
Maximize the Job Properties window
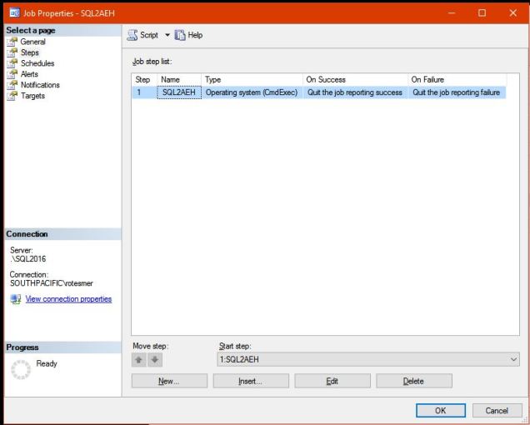point(482,12)
